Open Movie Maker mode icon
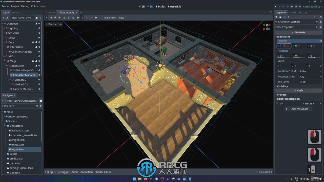The image size is (324, 182). (x=300, y=7)
